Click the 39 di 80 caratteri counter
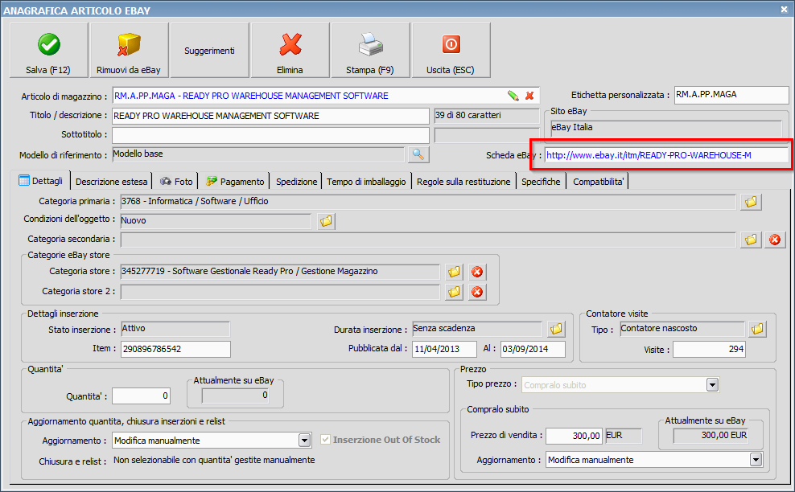This screenshot has width=795, height=492. point(487,116)
